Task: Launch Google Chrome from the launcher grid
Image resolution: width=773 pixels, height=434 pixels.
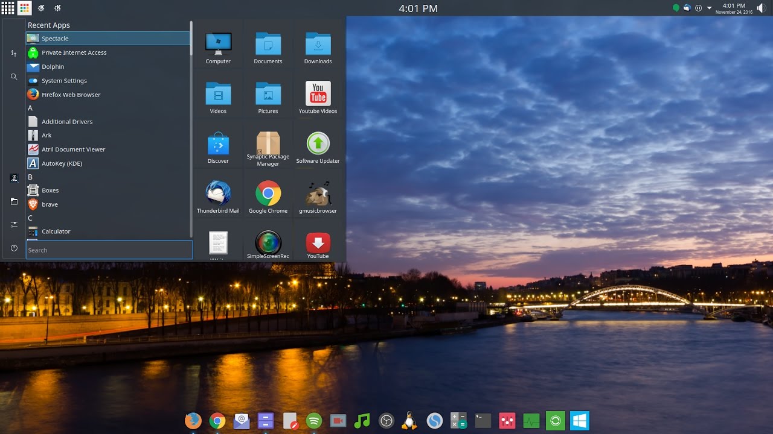Action: pyautogui.click(x=268, y=197)
